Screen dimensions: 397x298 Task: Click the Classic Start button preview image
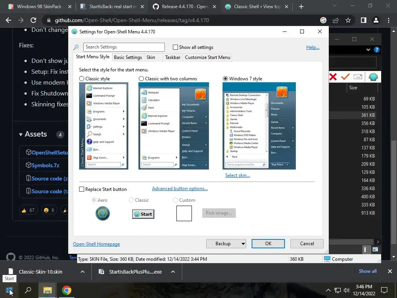[x=143, y=214]
